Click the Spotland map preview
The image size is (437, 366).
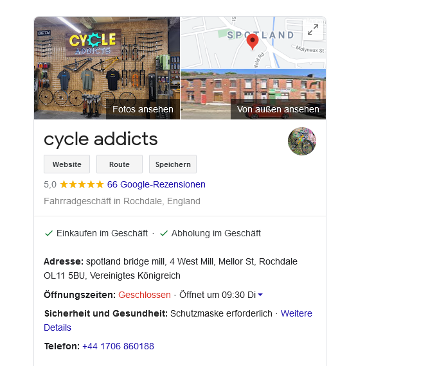point(253,42)
